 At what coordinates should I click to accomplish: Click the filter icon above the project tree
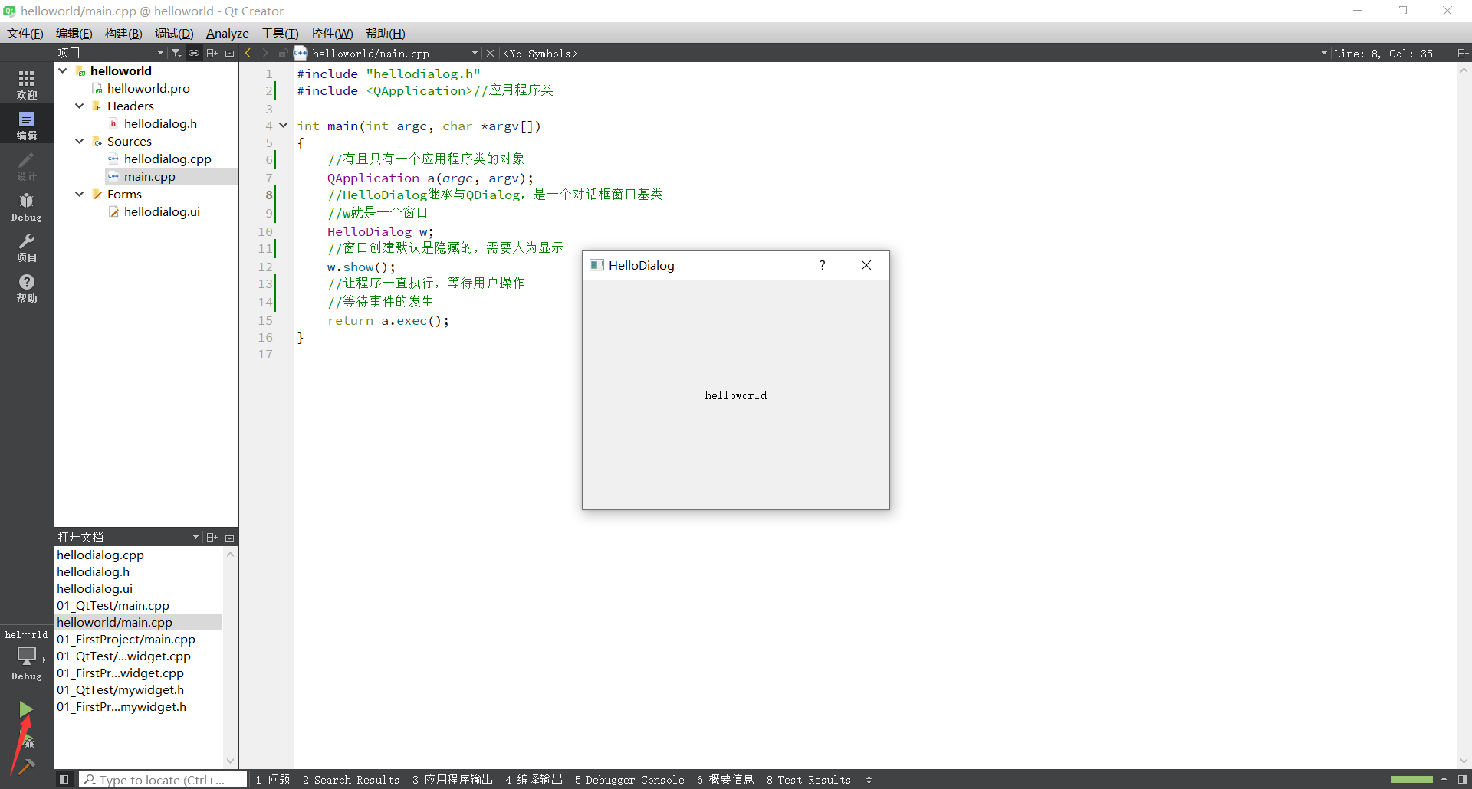click(176, 53)
